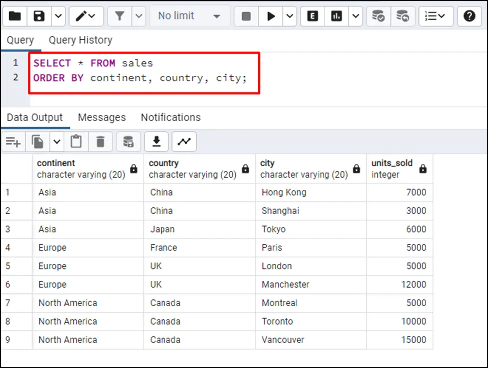Open the Graph Visualiser line chart icon
This screenshot has width=488, height=368.
184,142
